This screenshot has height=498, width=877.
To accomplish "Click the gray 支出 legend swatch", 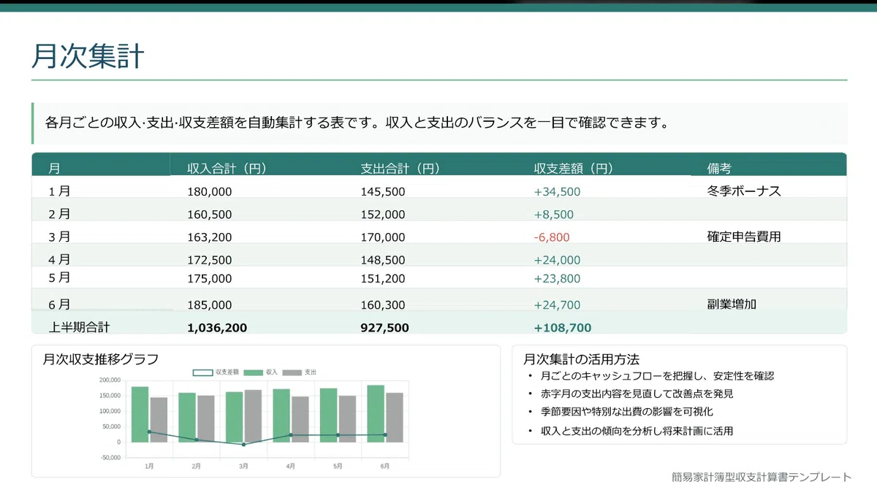I will pos(292,372).
